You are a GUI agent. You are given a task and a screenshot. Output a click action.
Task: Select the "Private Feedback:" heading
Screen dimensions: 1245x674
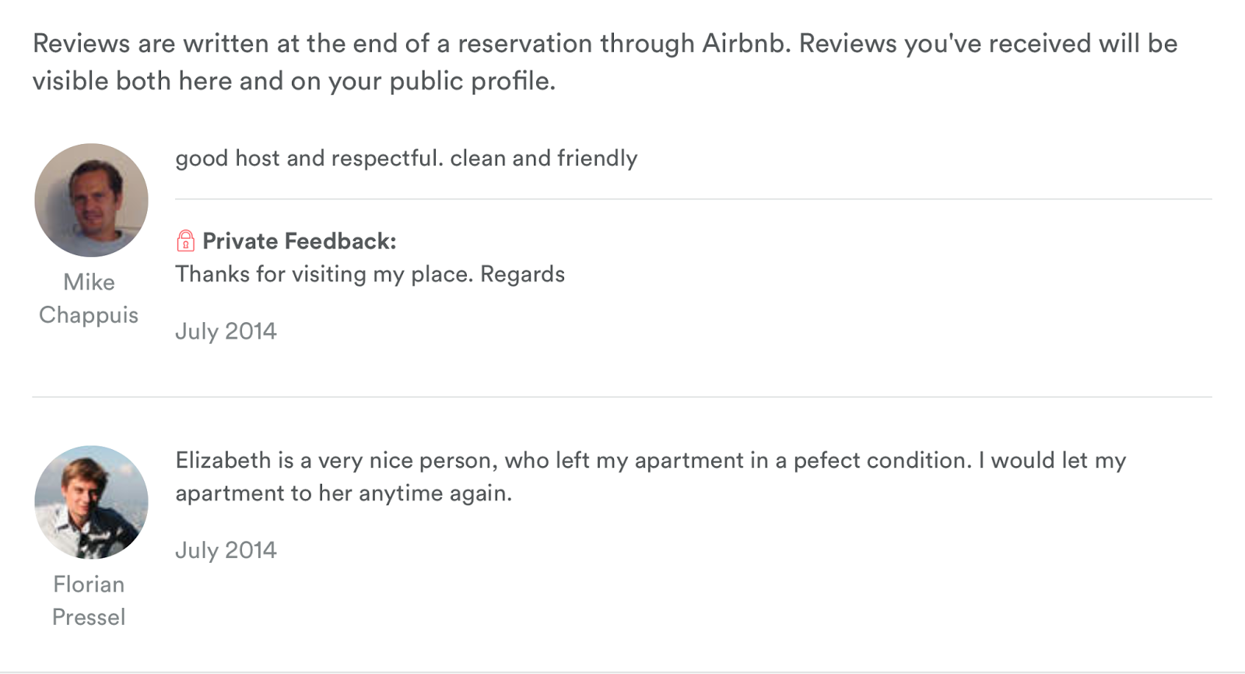300,241
